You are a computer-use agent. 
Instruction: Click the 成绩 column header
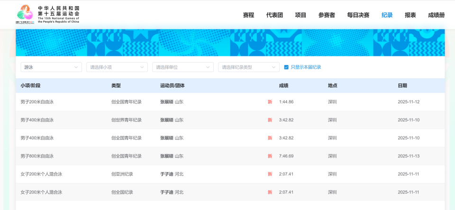tap(283, 86)
